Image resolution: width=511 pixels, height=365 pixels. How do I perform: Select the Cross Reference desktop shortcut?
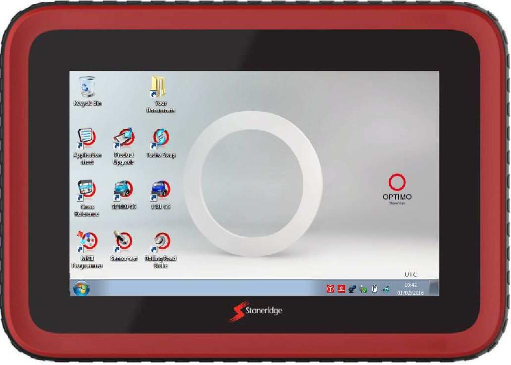tap(87, 198)
